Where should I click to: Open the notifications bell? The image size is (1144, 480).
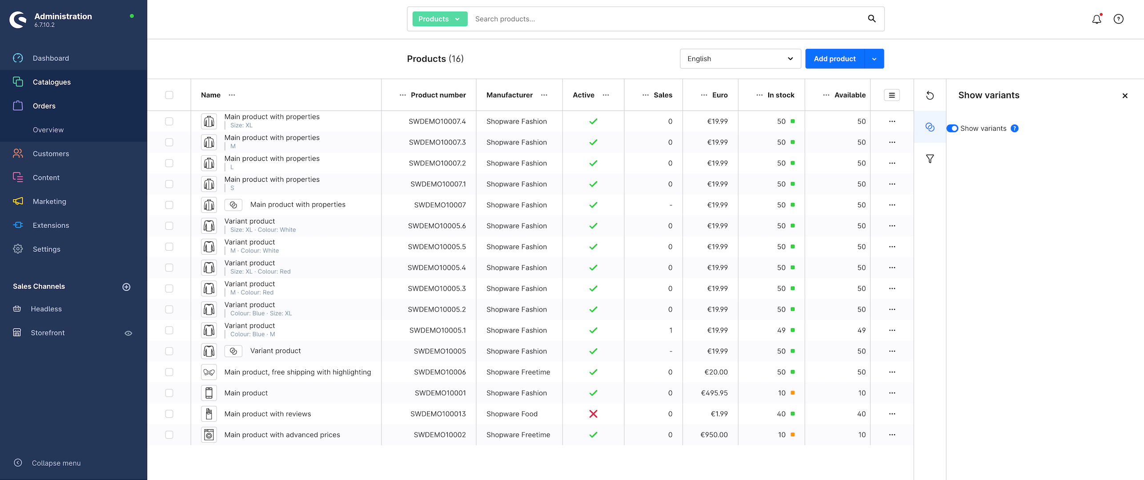coord(1096,19)
